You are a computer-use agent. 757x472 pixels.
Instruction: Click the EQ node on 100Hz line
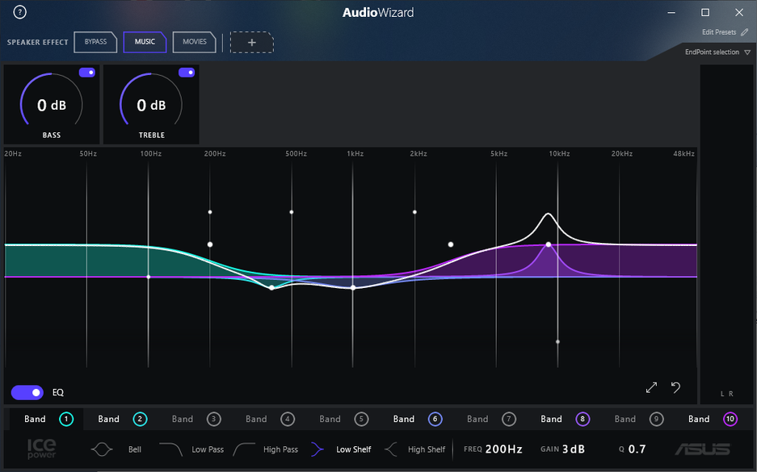point(148,277)
